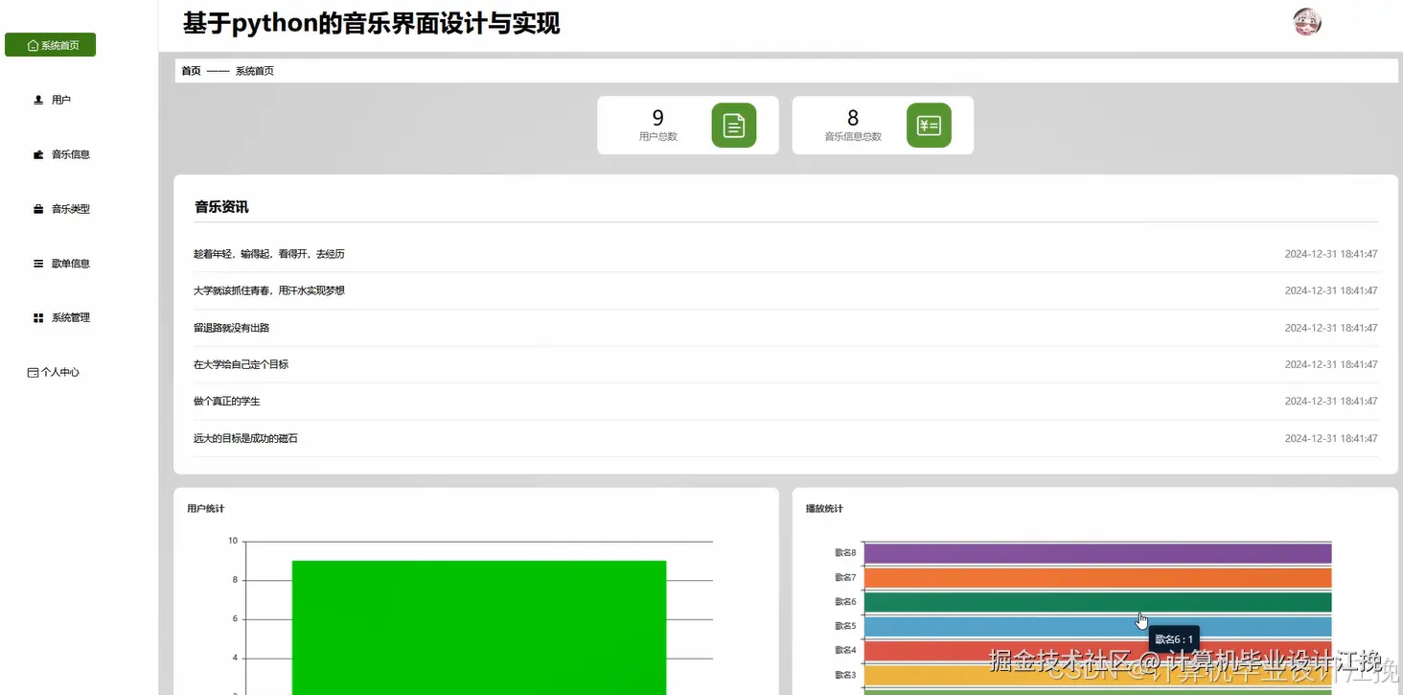
Task: Click the green ¥ icon on 音乐信息总数 card
Action: (929, 125)
